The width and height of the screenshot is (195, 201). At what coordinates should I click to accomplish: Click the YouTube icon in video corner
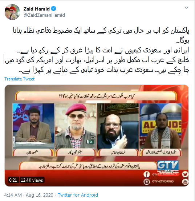[x=185, y=182]
